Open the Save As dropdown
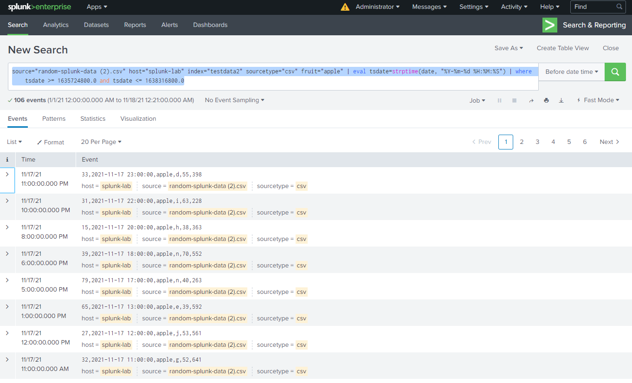This screenshot has width=632, height=383. pyautogui.click(x=509, y=48)
